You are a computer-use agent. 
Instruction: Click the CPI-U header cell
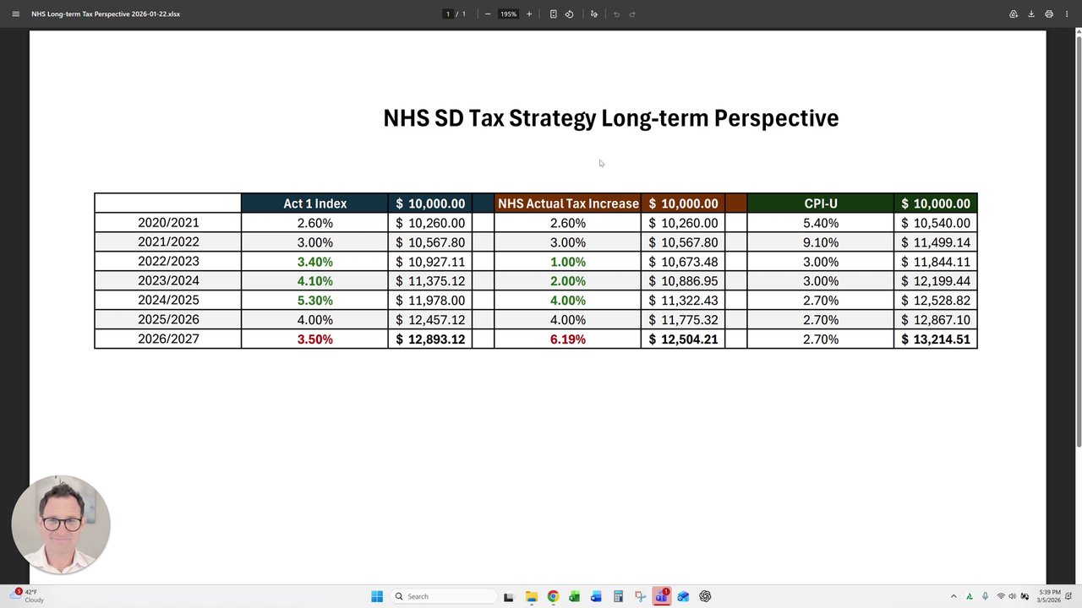(821, 204)
